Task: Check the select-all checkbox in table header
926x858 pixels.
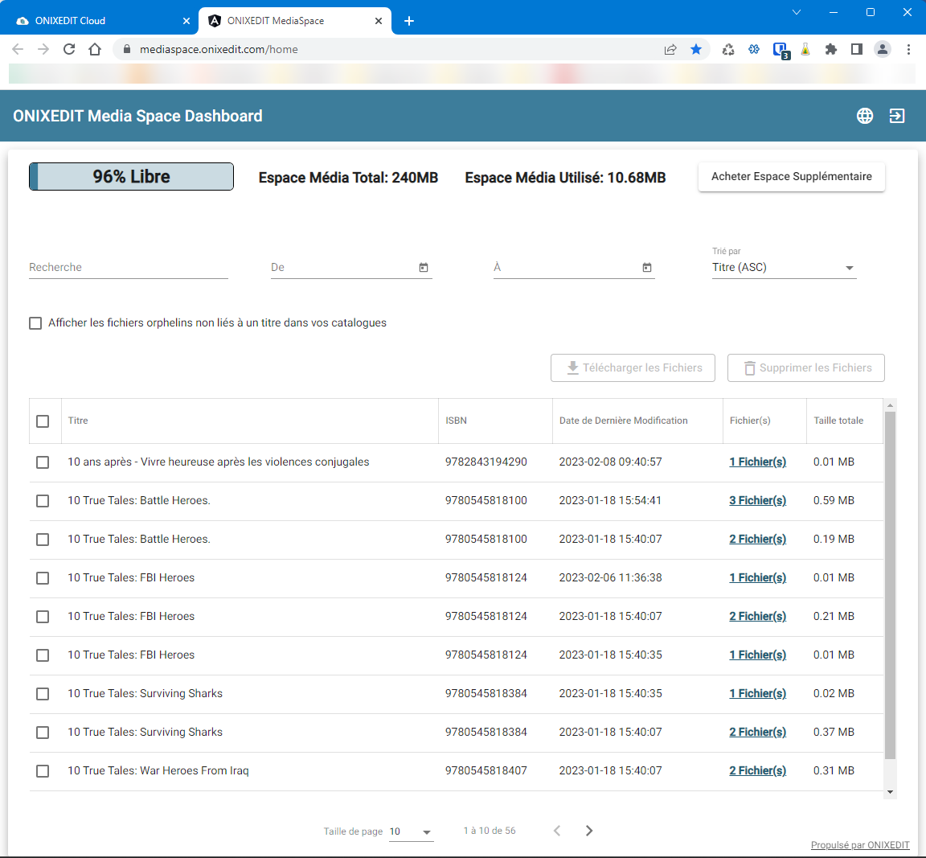Action: pos(43,421)
